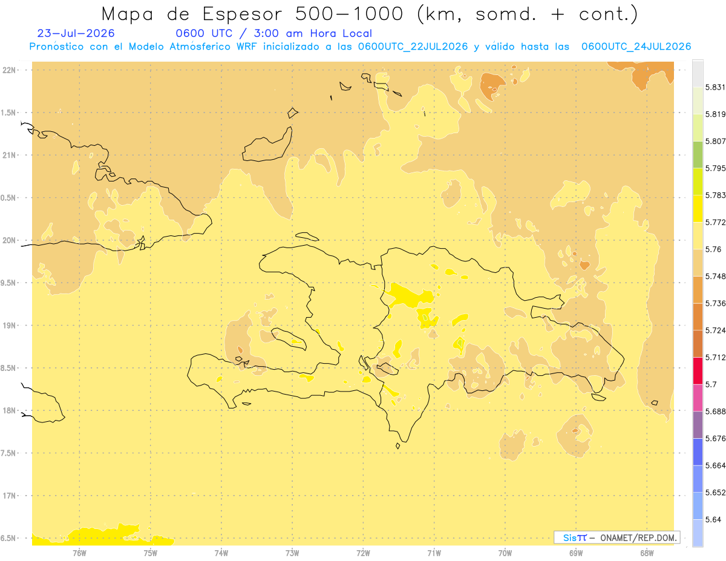
Task: Pick the tan swatch between 5.76 and 5.748
Action: [698, 263]
